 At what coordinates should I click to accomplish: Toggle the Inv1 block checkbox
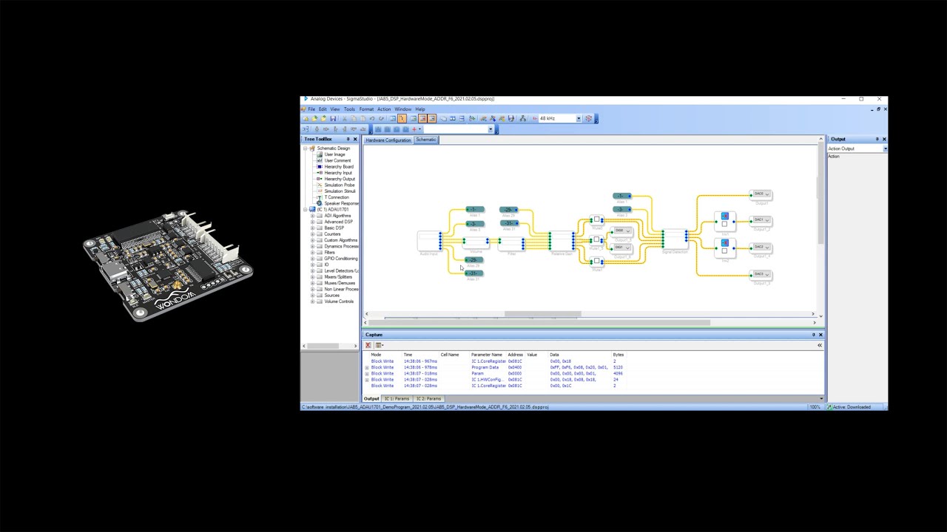point(724,224)
